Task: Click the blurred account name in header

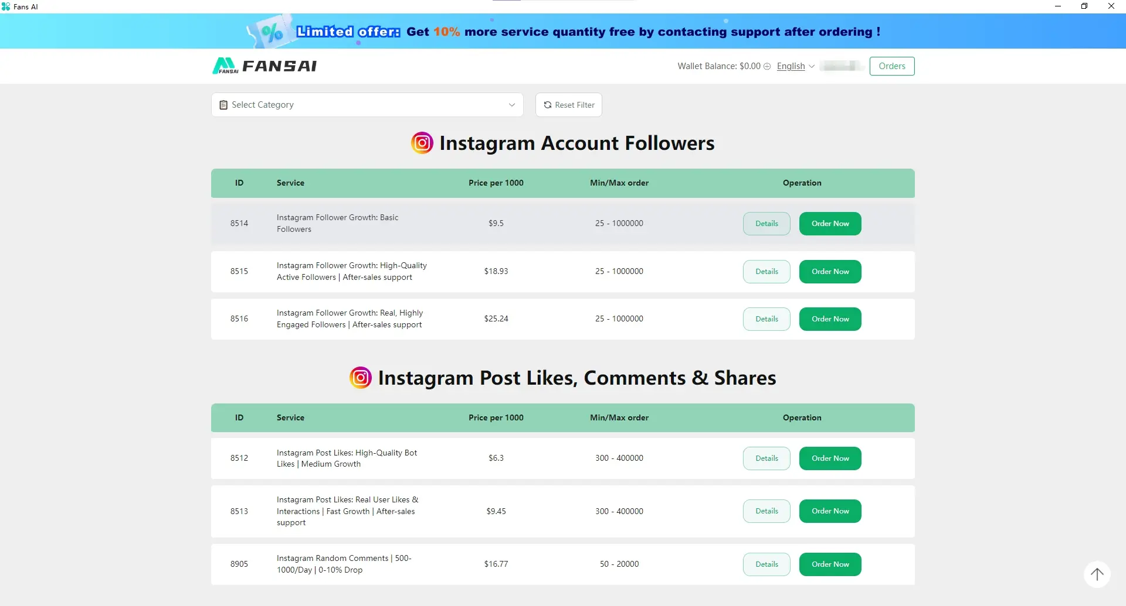Action: click(842, 66)
